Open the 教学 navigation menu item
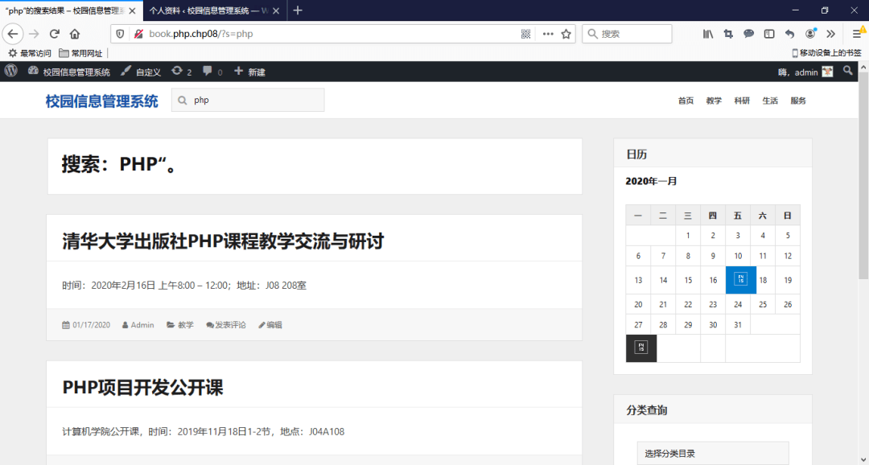Image resolution: width=869 pixels, height=465 pixels. (714, 101)
